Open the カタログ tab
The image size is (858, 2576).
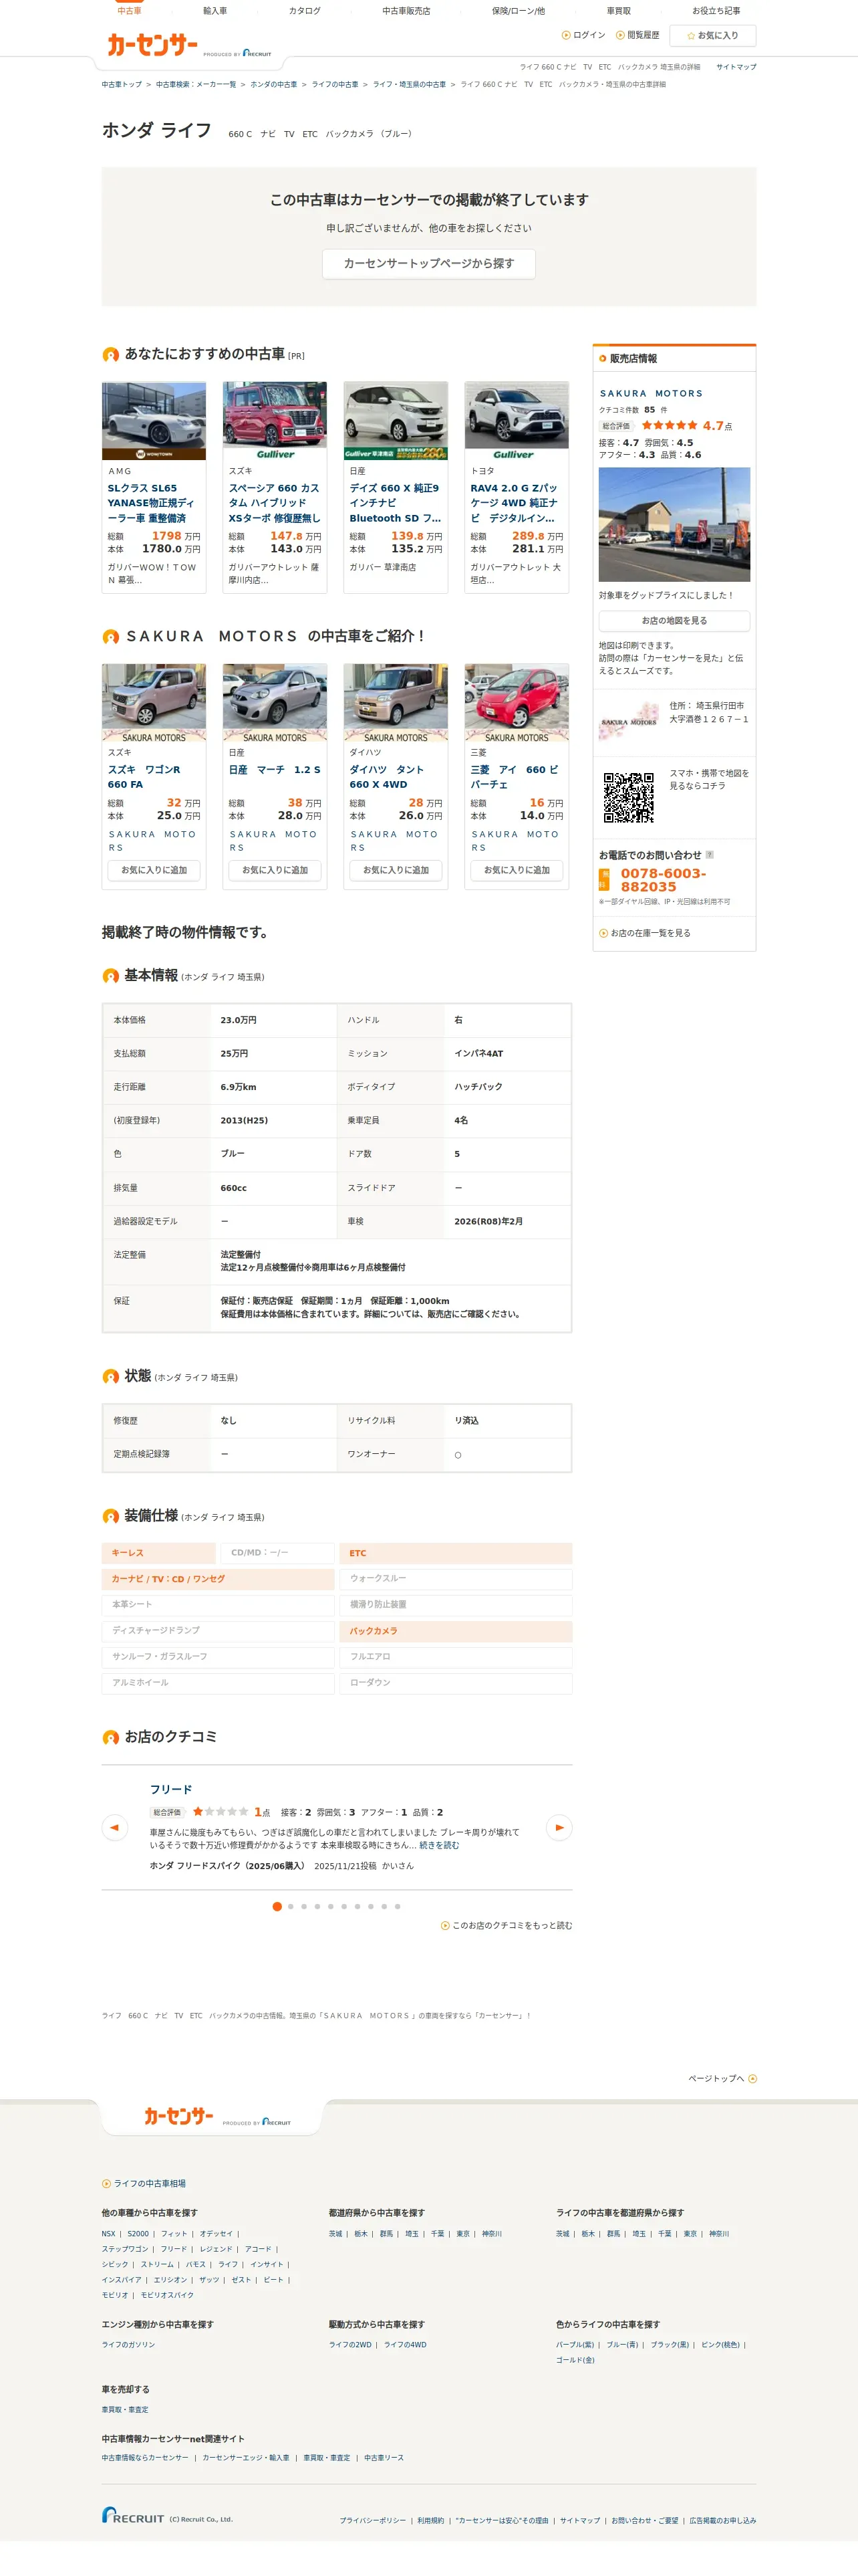click(305, 11)
